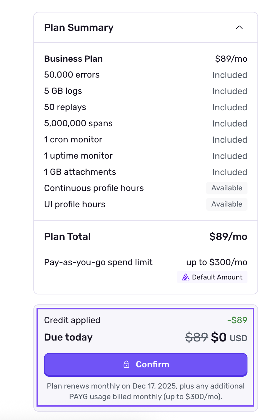This screenshot has height=420, width=269.
Task: Click the -$89 credit applied amount
Action: click(x=237, y=320)
